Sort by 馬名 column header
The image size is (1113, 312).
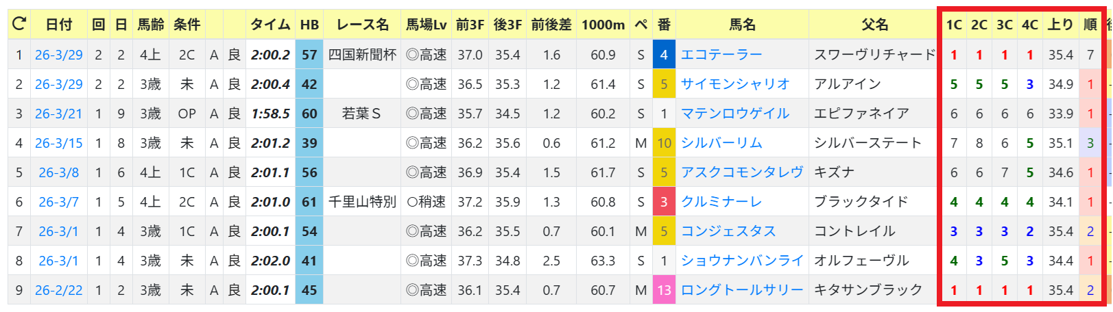click(742, 25)
